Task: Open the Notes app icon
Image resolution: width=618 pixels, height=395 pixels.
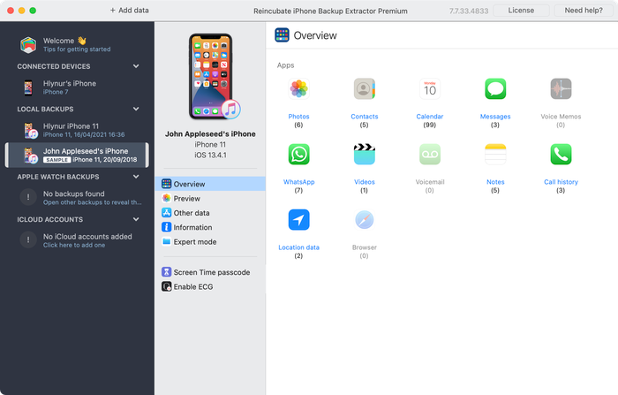Action: 495,155
